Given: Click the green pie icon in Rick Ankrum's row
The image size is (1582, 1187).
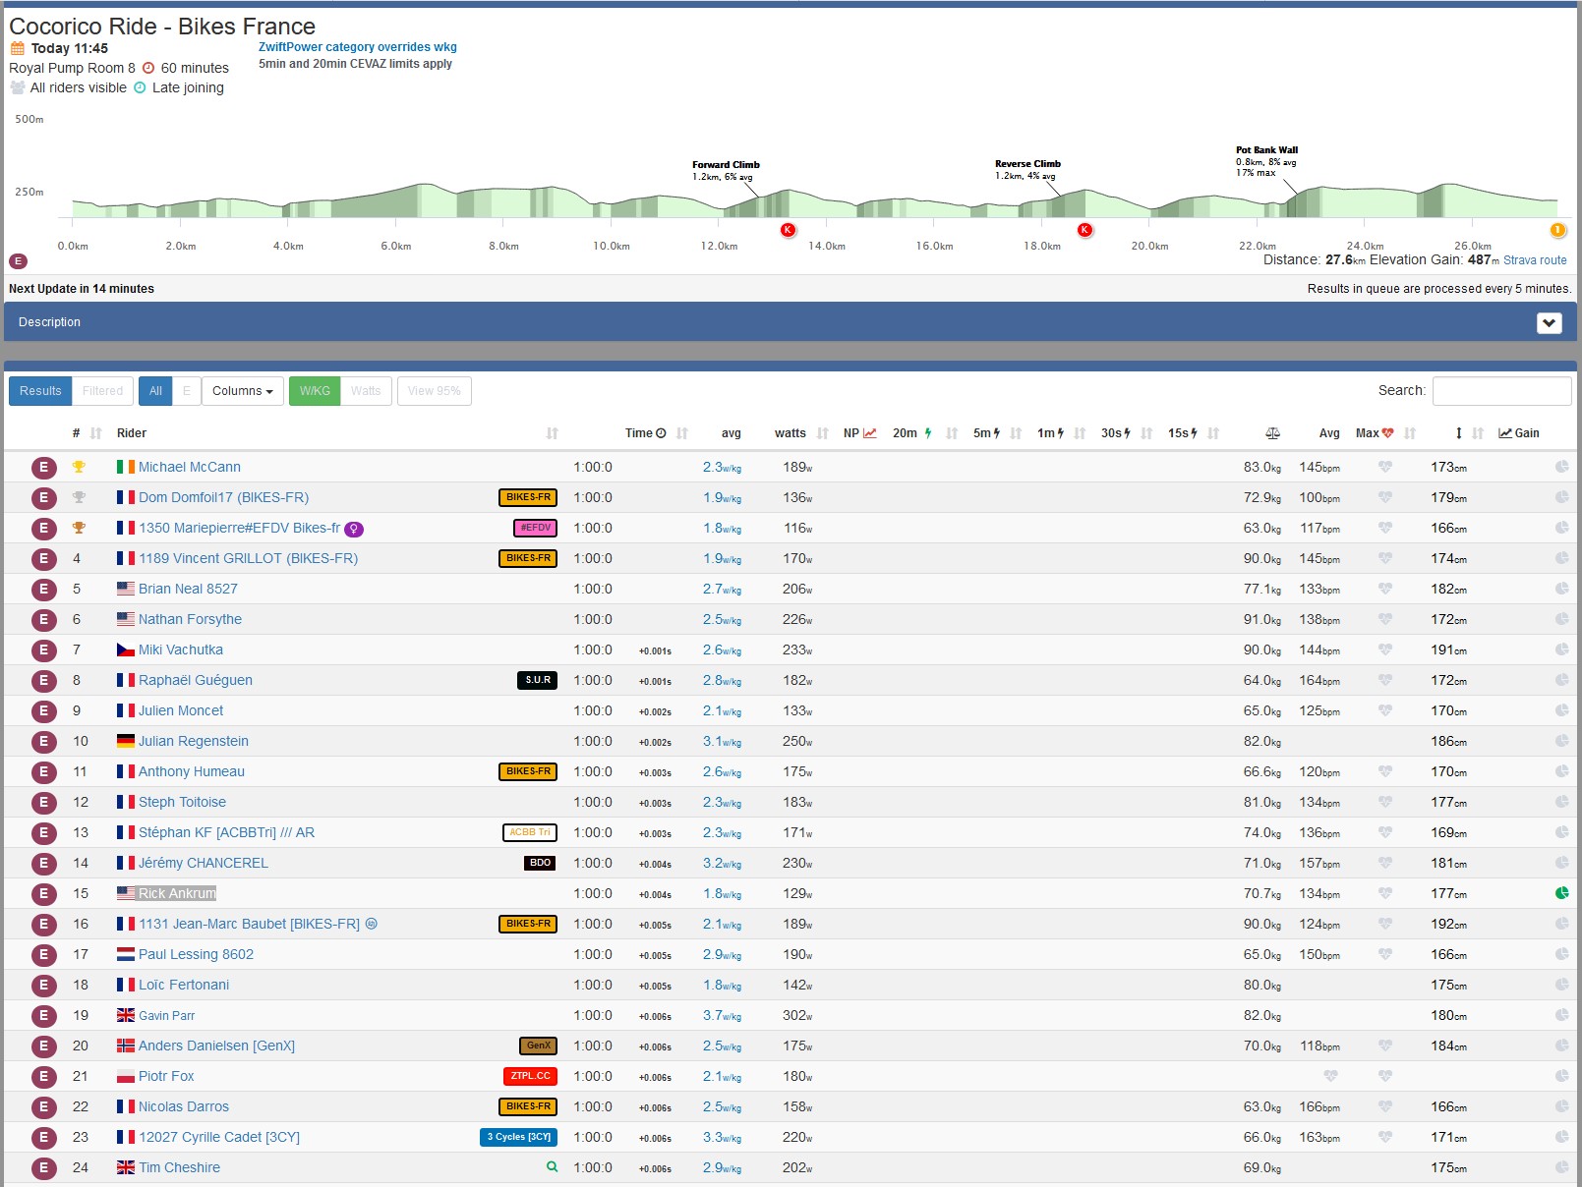Looking at the screenshot, I should tap(1561, 893).
